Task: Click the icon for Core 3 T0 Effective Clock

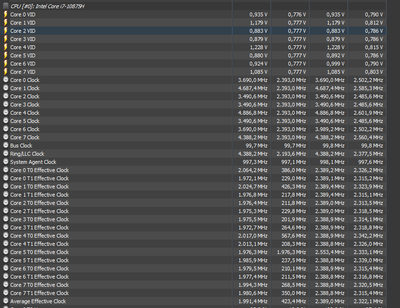Action: pos(6,219)
